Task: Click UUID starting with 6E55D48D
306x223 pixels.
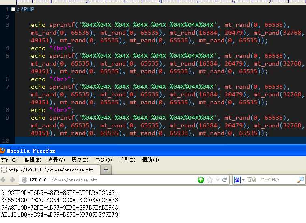Action: pyautogui.click(x=60, y=200)
